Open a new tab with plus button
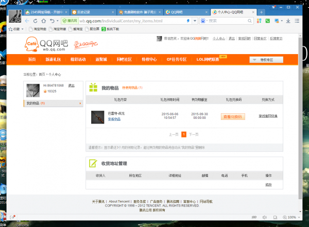This screenshot has height=227, width=309. (261, 12)
